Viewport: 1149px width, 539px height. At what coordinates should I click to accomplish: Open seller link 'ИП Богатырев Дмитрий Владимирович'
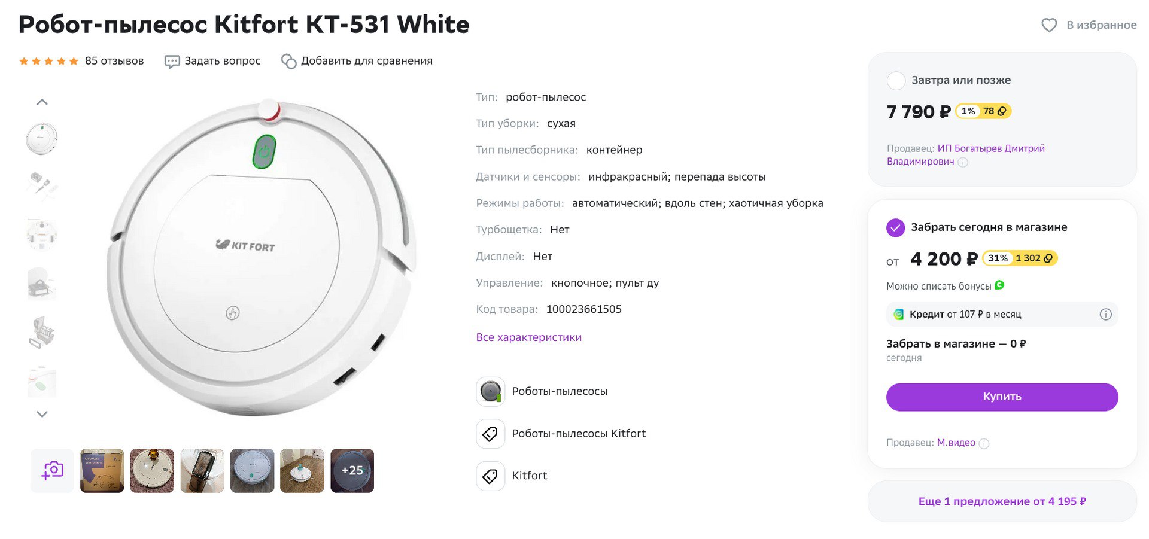click(990, 148)
